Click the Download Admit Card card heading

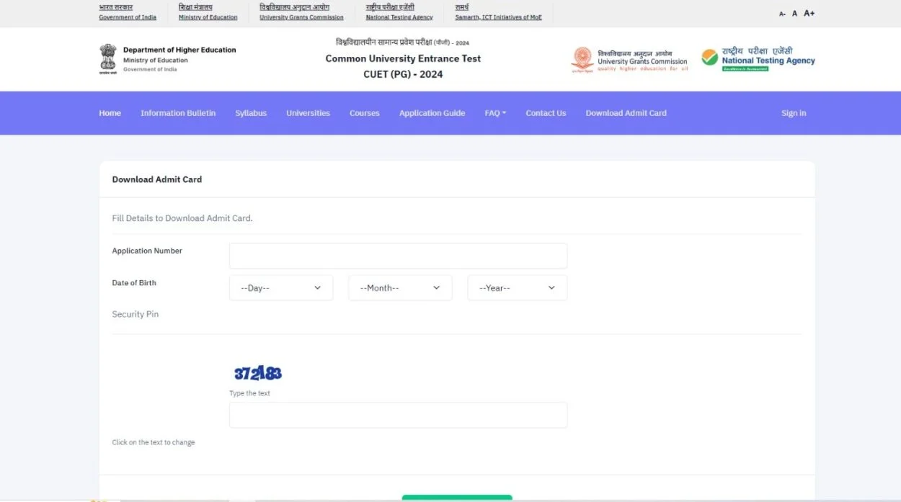coord(157,179)
